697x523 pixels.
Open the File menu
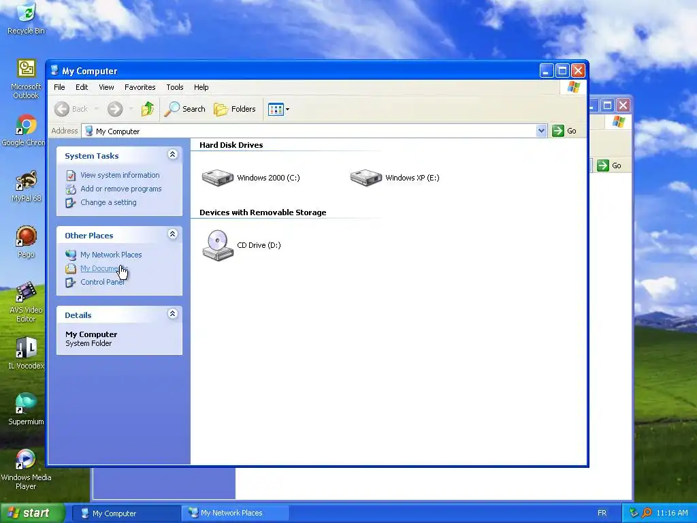(59, 87)
